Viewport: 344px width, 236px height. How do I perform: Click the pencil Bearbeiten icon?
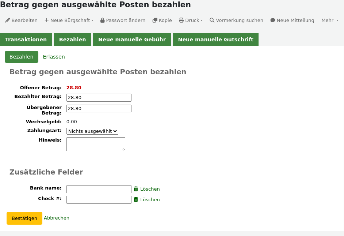[8, 20]
